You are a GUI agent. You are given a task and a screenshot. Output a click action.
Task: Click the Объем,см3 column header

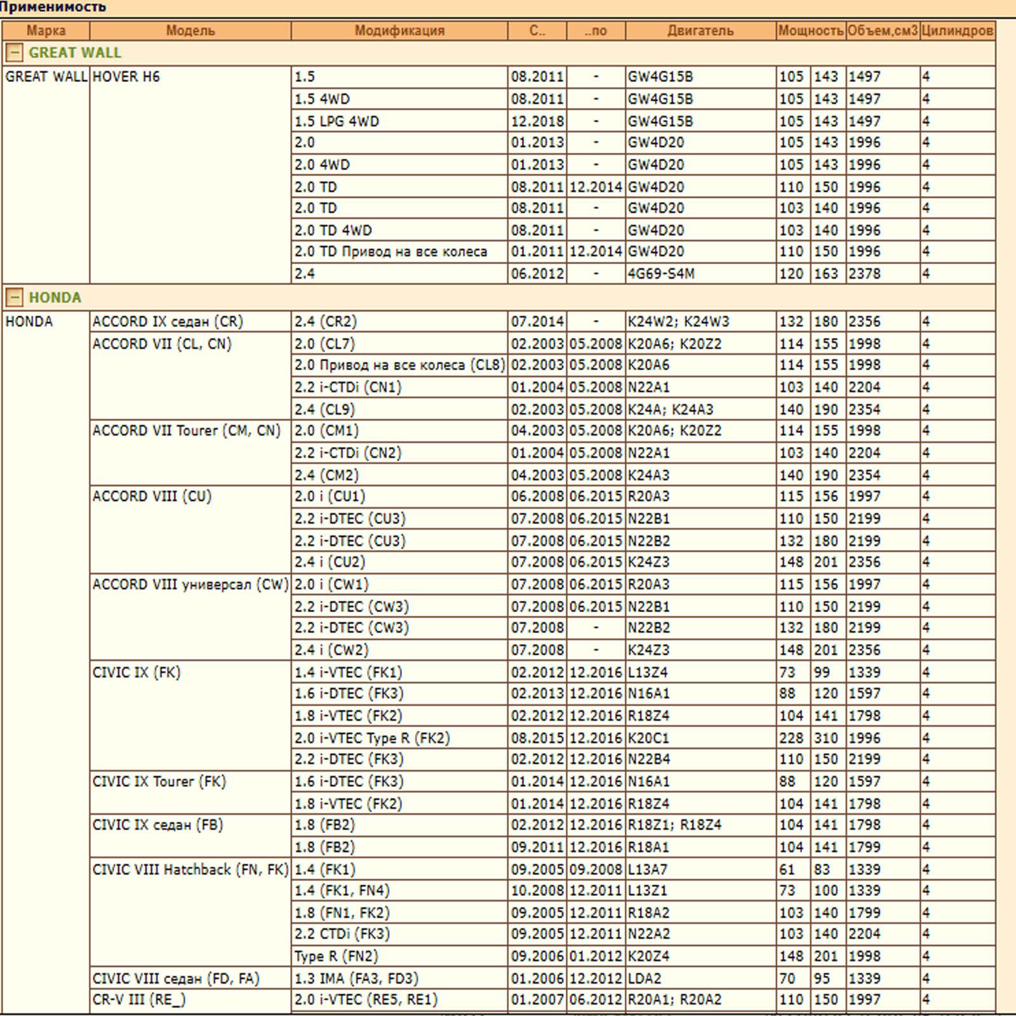point(882,30)
